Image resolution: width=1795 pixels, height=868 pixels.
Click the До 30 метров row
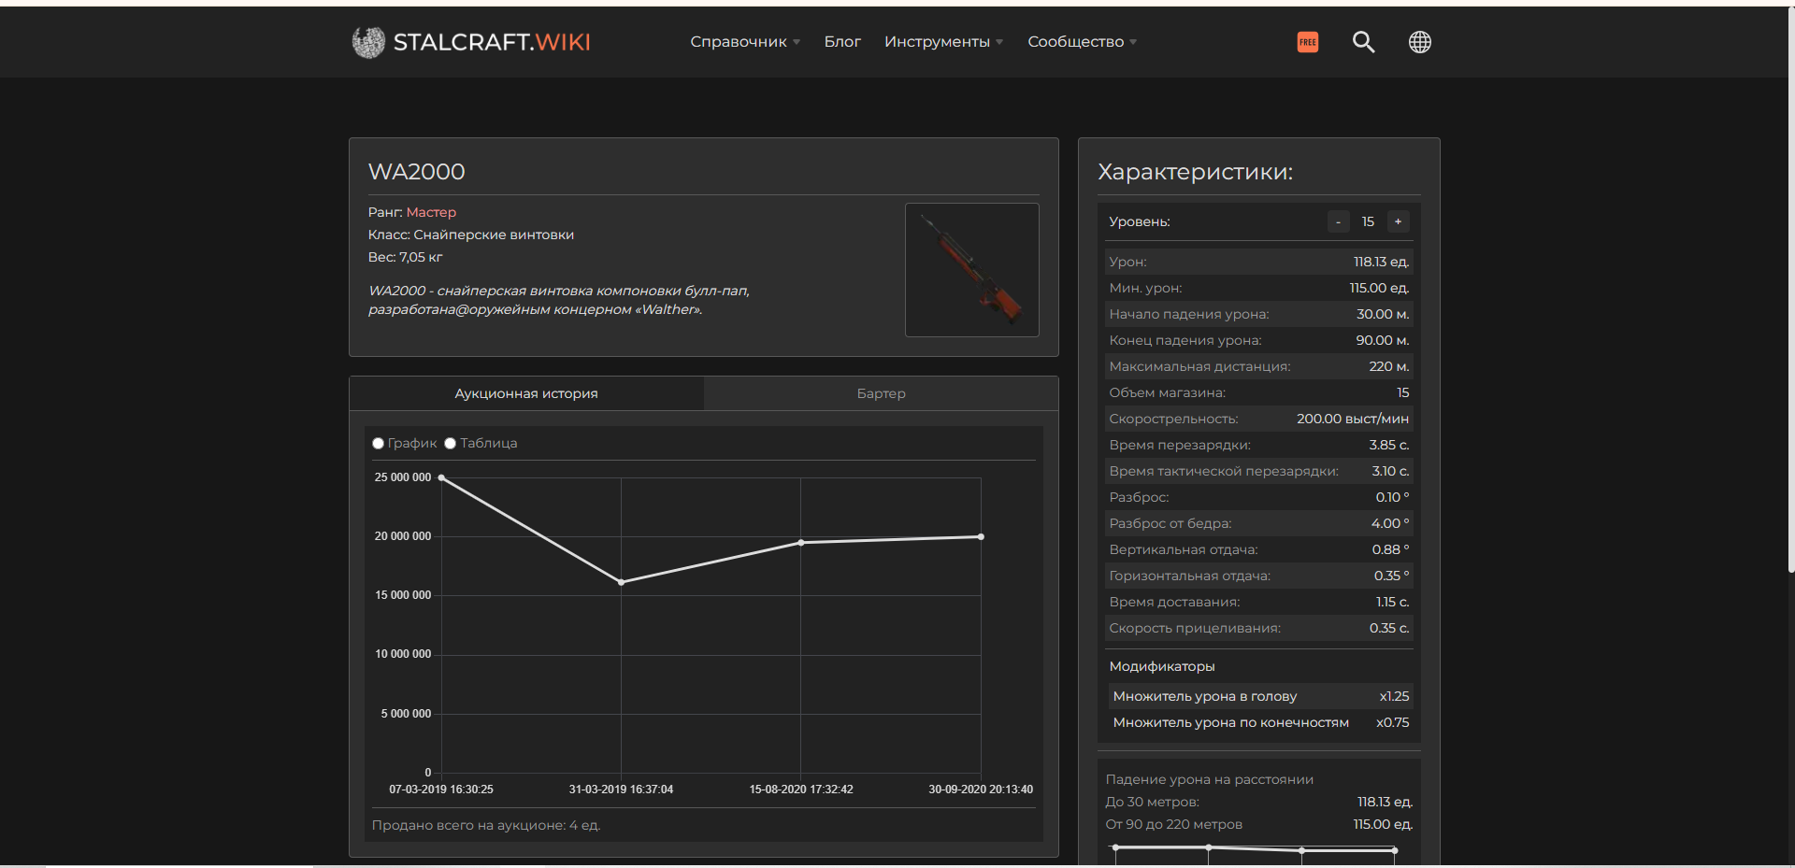click(1258, 802)
